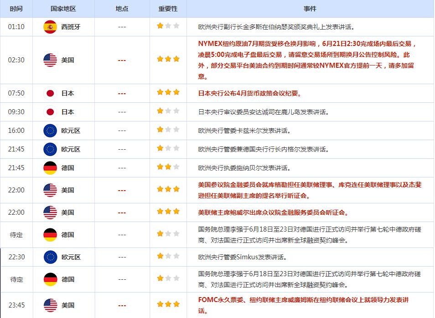
Task: Click 日本 label in the 07:50 row
Action: [x=67, y=93]
